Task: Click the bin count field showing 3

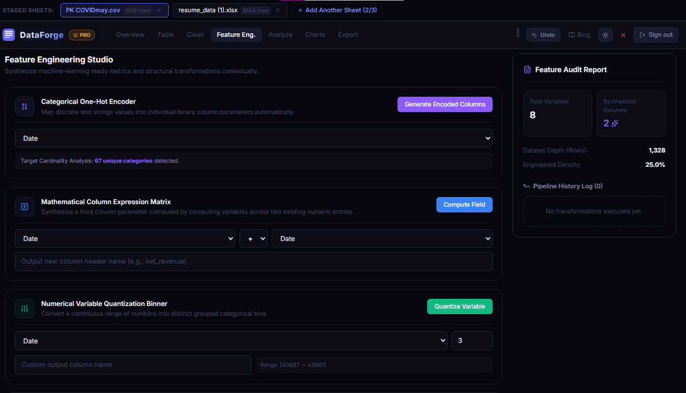Action: 472,341
